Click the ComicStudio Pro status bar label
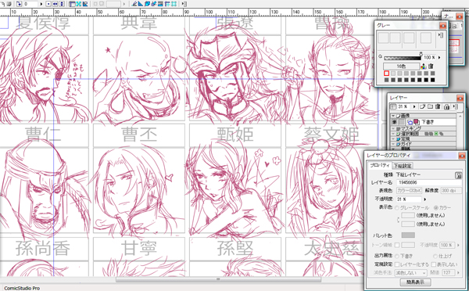This screenshot has height=291, width=469. (22, 288)
